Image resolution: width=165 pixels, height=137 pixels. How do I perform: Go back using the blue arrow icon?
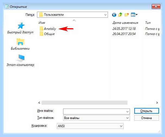point(114,15)
